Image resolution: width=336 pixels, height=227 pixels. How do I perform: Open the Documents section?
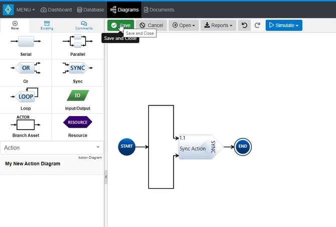coord(159,10)
